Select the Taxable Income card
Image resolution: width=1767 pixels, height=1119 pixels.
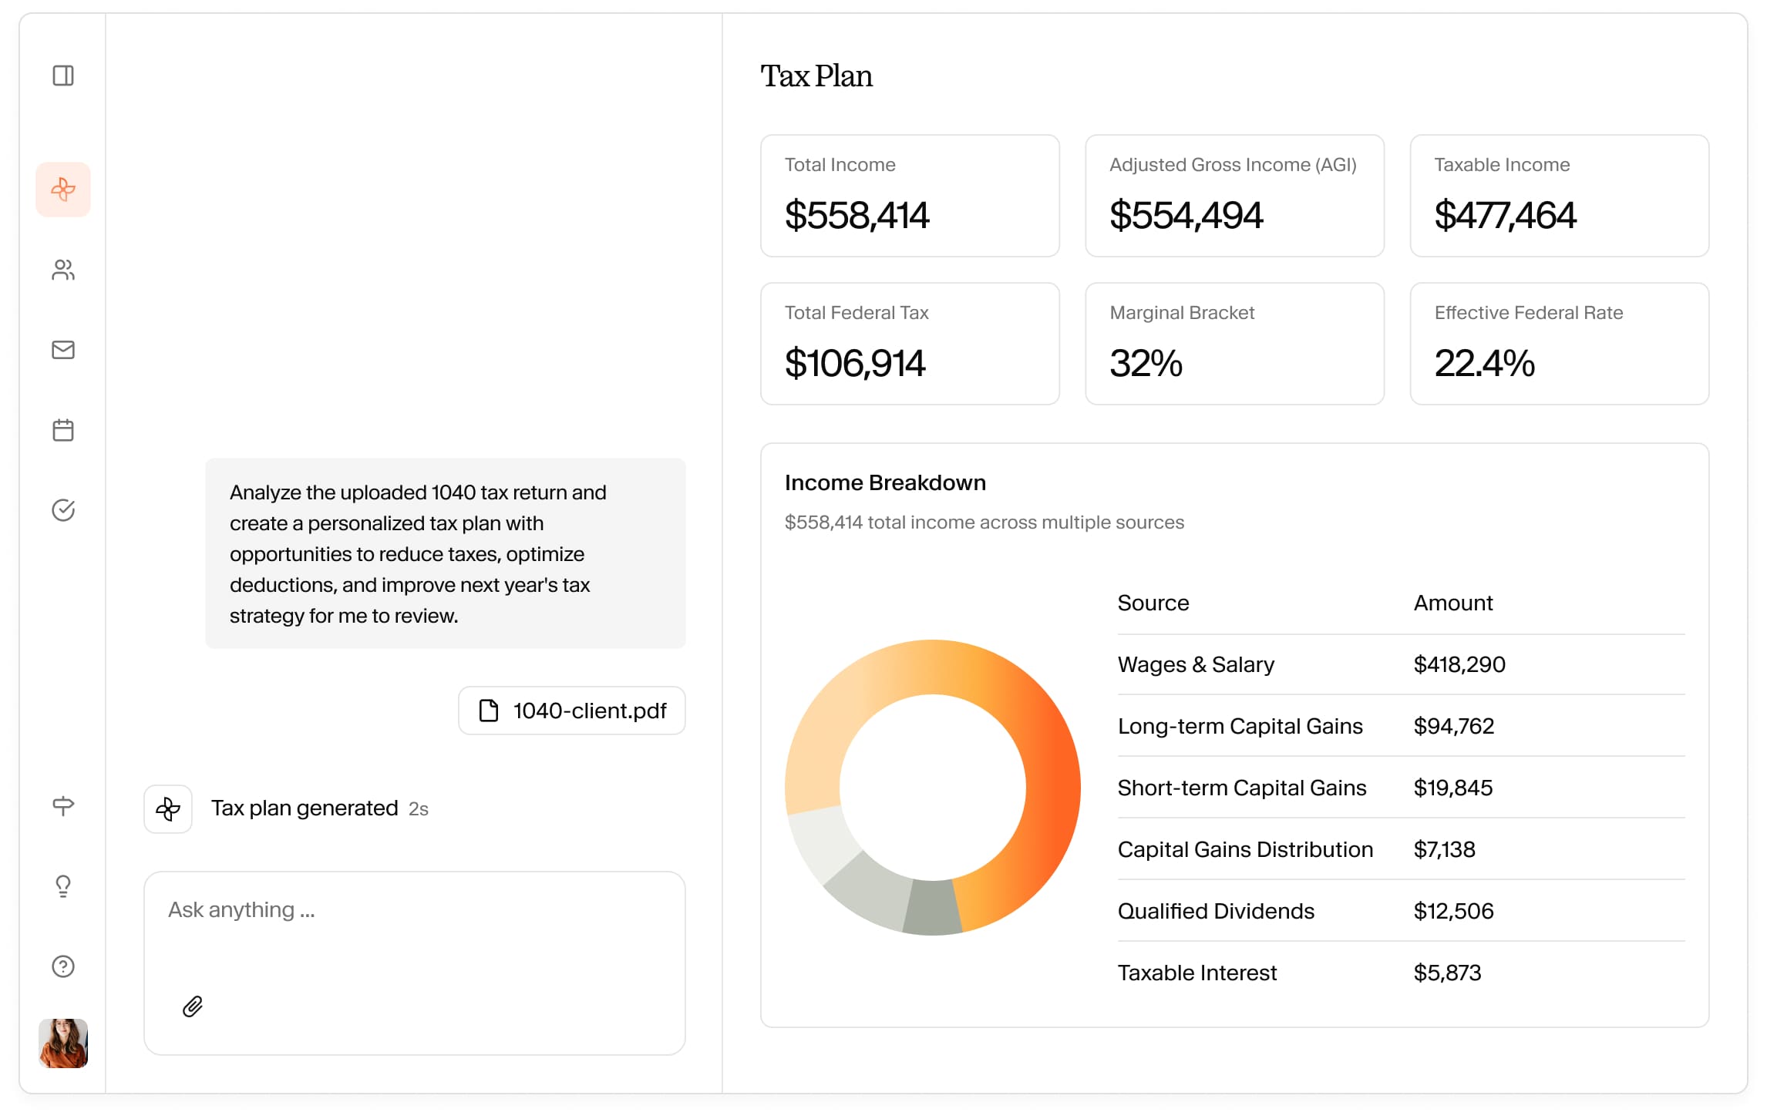coord(1559,196)
